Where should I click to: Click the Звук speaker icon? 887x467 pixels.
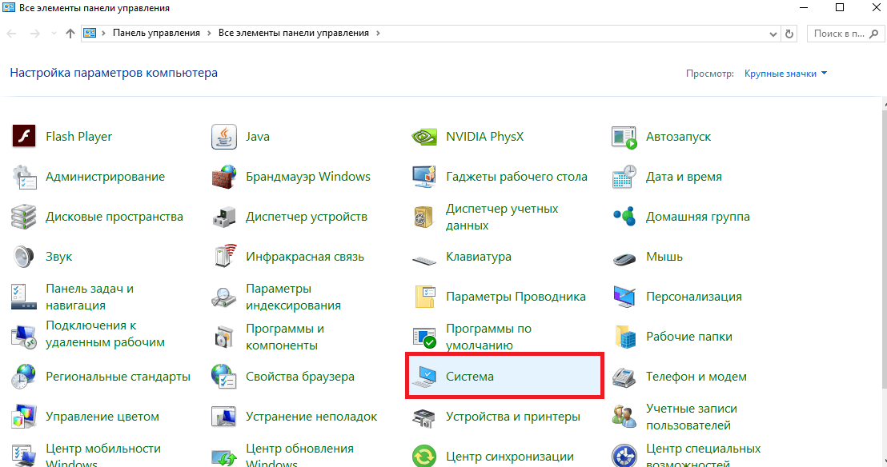(24, 257)
